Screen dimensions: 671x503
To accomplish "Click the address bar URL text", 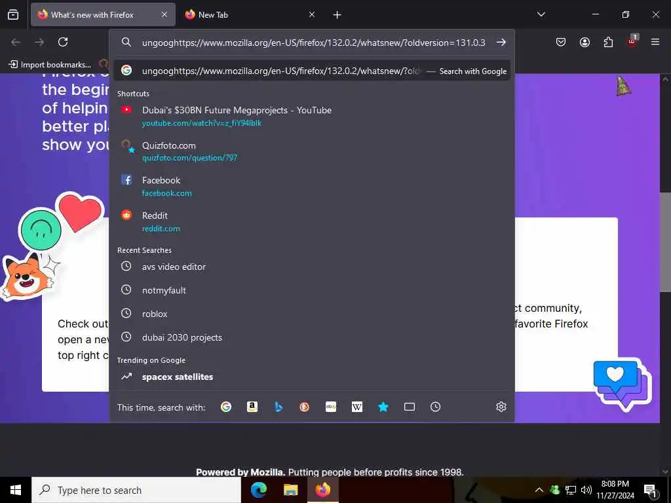I will point(314,43).
